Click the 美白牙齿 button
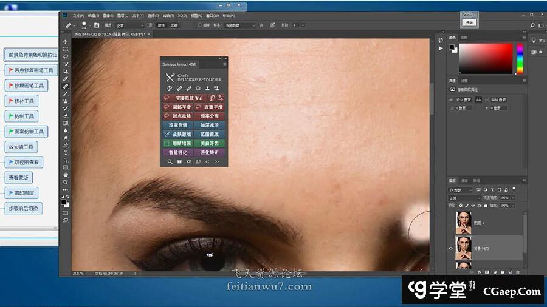The width and height of the screenshot is (547, 307). coord(209,143)
